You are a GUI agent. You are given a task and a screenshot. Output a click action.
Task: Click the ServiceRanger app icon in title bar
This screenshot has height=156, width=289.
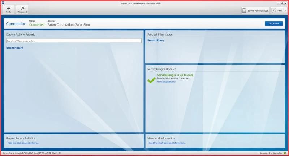(x=3, y=3)
